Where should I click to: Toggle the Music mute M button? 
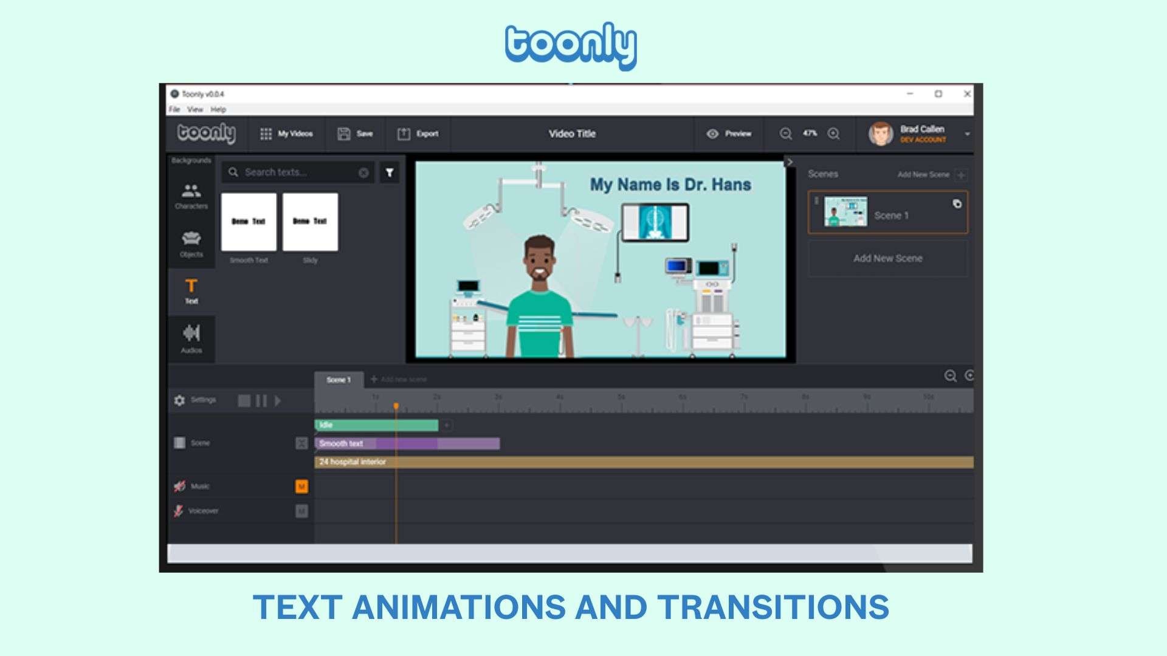[x=301, y=487]
